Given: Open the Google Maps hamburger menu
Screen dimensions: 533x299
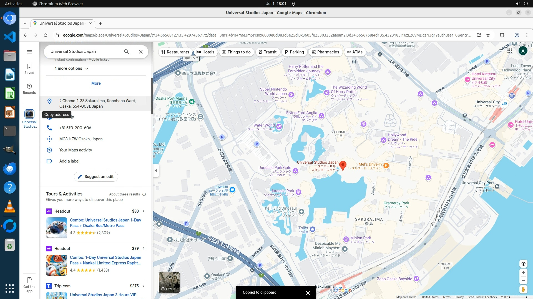Looking at the screenshot, I should pos(29,52).
